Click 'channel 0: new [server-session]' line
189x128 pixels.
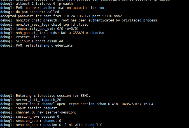pos(38,112)
